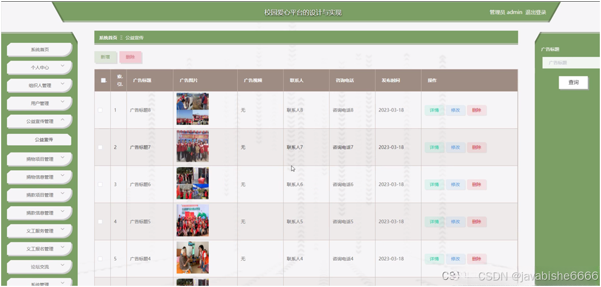Open 组织人管理 sidebar menu
Viewport: 601px width, 287px height.
pos(39,86)
